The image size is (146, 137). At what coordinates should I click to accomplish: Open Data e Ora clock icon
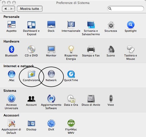71,99
